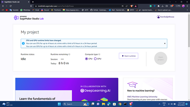Open a new browser tab
Image resolution: width=190 pixels, height=107 pixels.
click(x=33, y=2)
